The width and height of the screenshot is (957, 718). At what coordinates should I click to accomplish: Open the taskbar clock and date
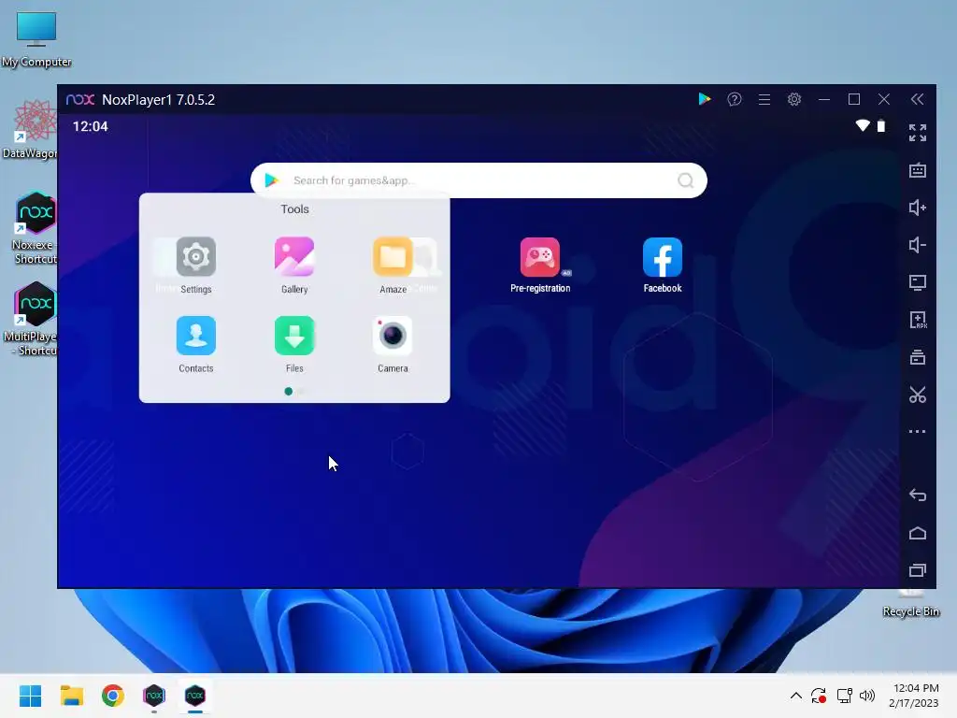[x=914, y=696]
